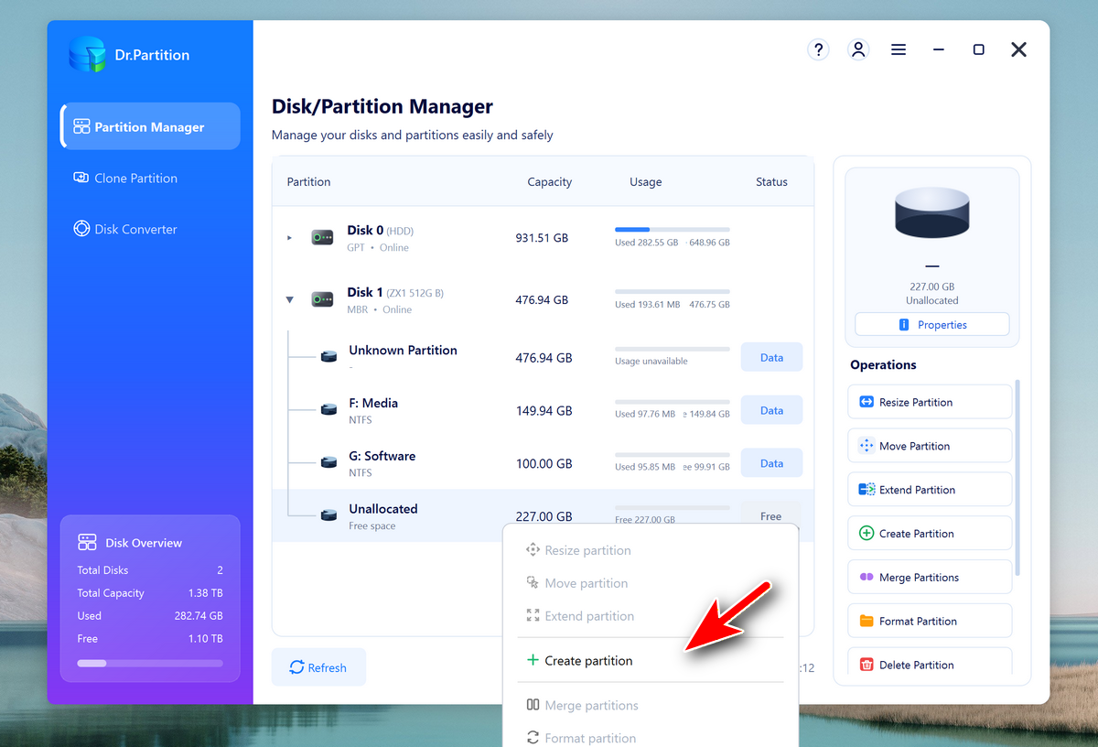1098x747 pixels.
Task: Click the Status column header
Action: coord(771,181)
